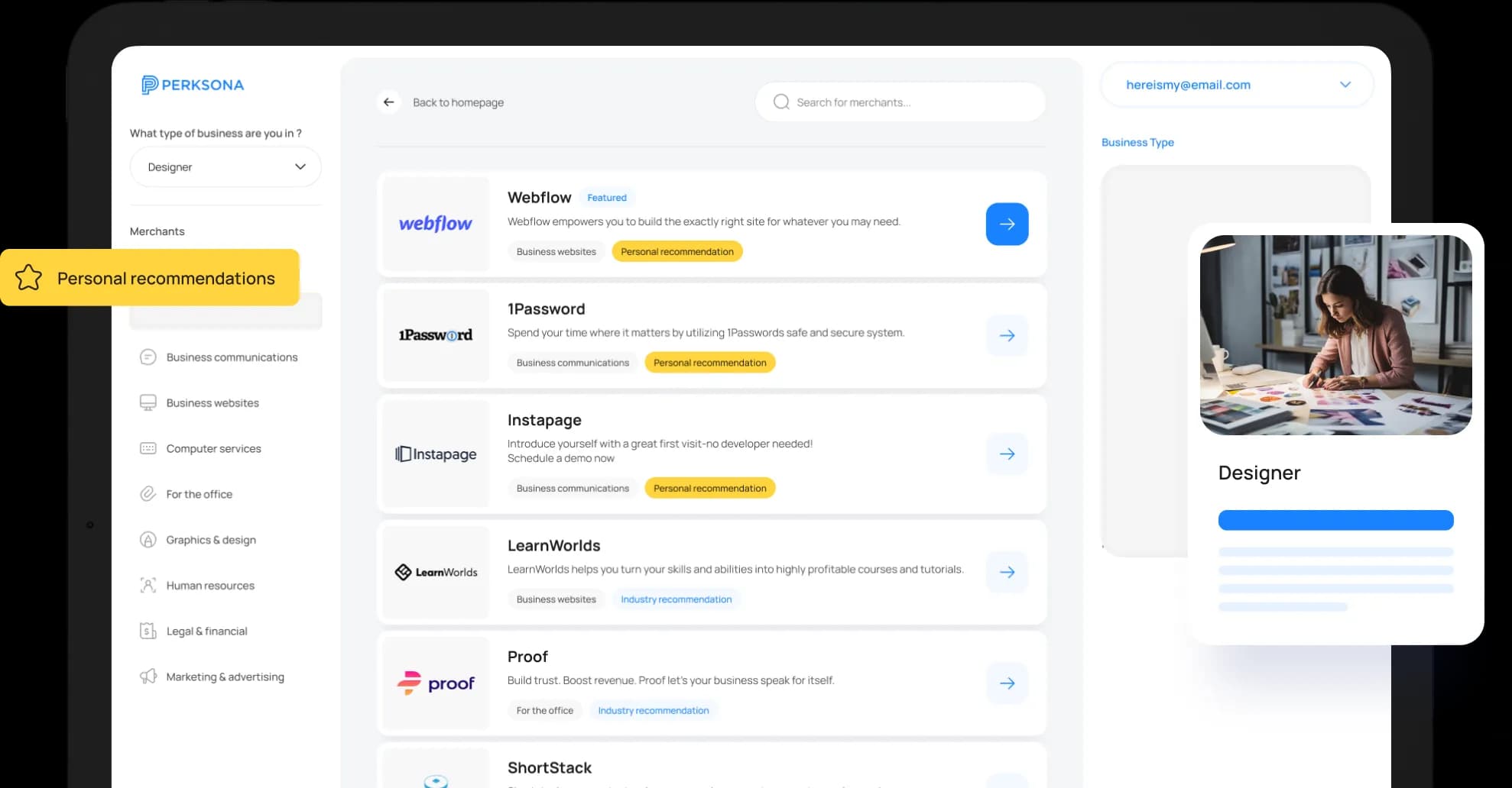Click the Featured badge on Webflow
The width and height of the screenshot is (1512, 788).
[607, 198]
